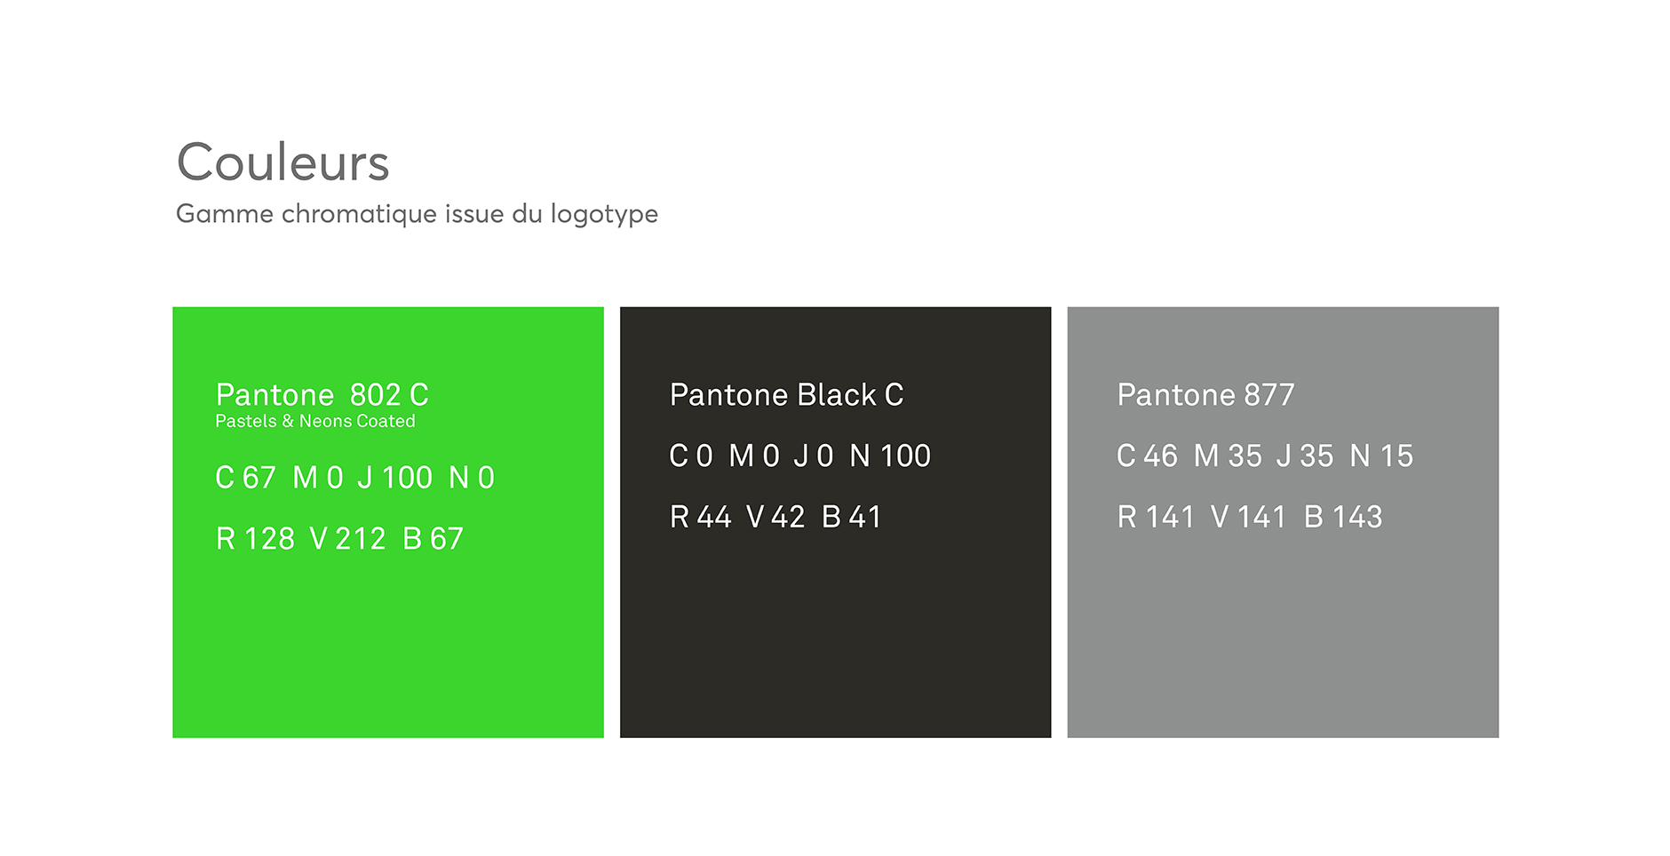1670x856 pixels.
Task: Select the "V 212" value on green swatch
Action: click(x=347, y=538)
